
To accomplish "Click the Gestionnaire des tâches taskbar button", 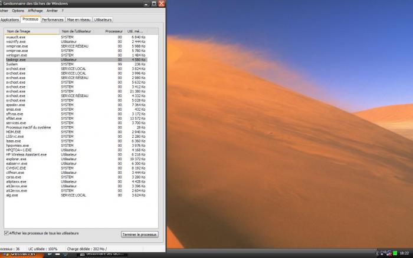I will point(103,254).
